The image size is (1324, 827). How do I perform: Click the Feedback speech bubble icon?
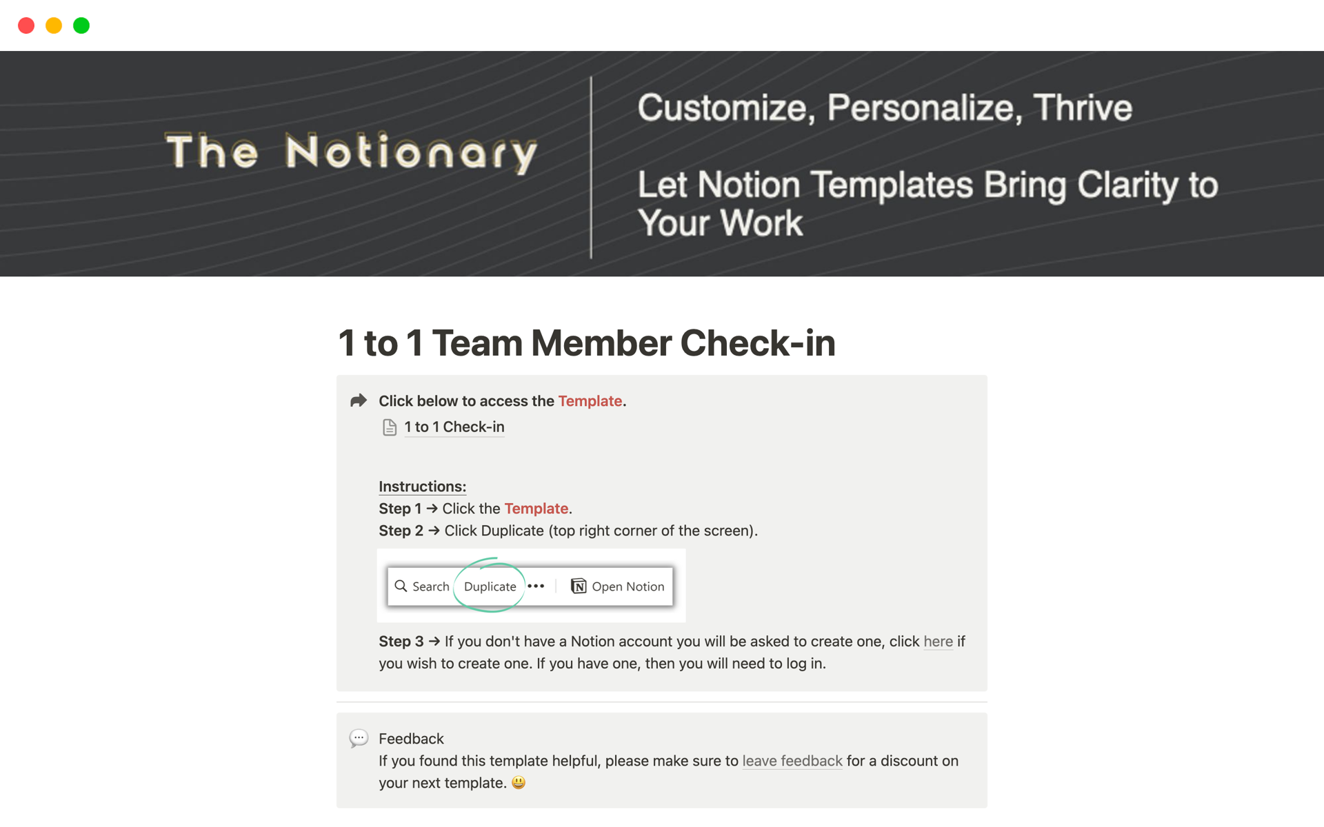pos(359,738)
